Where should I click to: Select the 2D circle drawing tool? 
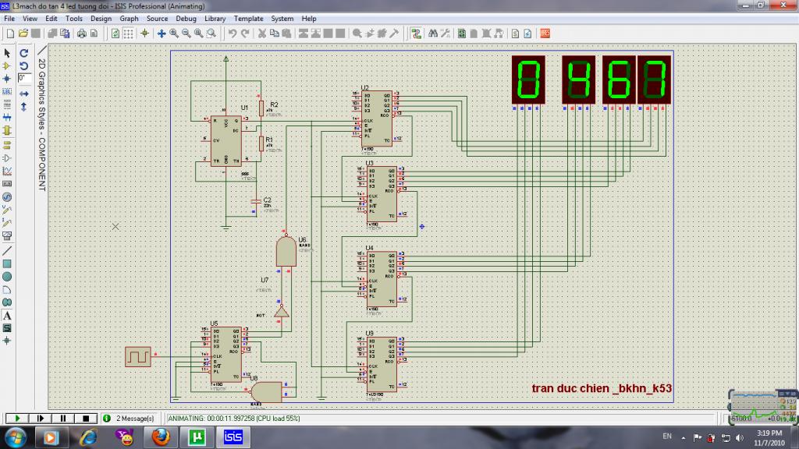click(x=7, y=277)
